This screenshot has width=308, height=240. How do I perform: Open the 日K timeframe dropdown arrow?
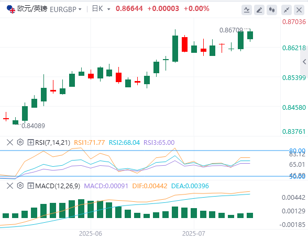click(108, 9)
